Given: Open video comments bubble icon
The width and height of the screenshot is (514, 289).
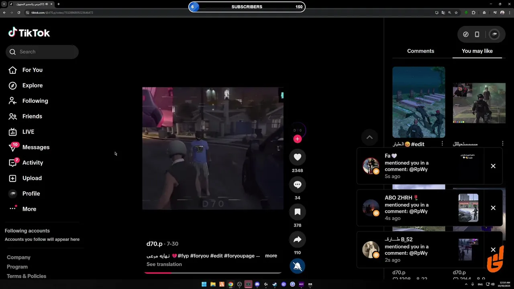Looking at the screenshot, I should [297, 185].
